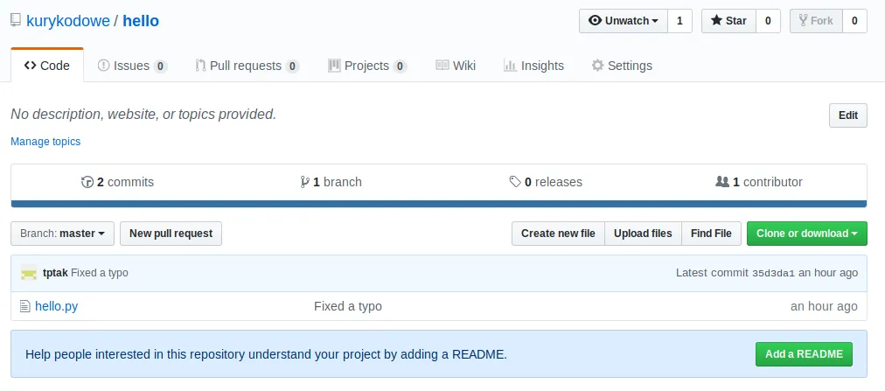
Task: View the stargazers count next to Star
Action: point(768,21)
